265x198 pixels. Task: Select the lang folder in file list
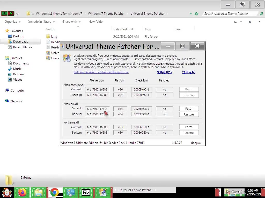pyautogui.click(x=52, y=37)
